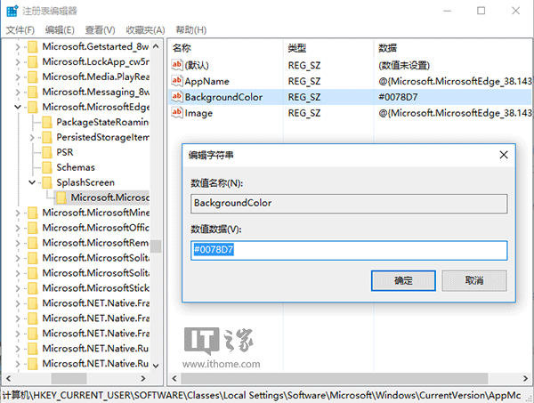Click the Registry Editor app icon in title bar
The image size is (534, 403).
coord(12,11)
